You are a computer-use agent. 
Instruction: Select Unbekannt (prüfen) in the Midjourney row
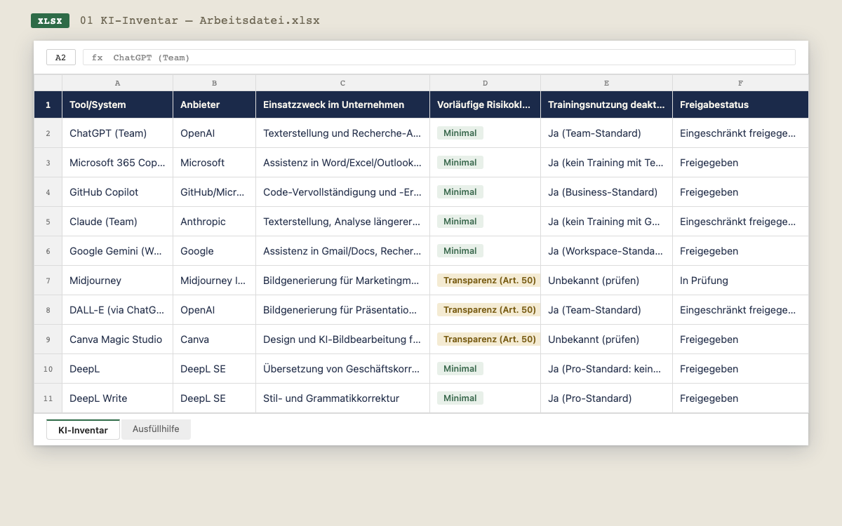tap(606, 281)
